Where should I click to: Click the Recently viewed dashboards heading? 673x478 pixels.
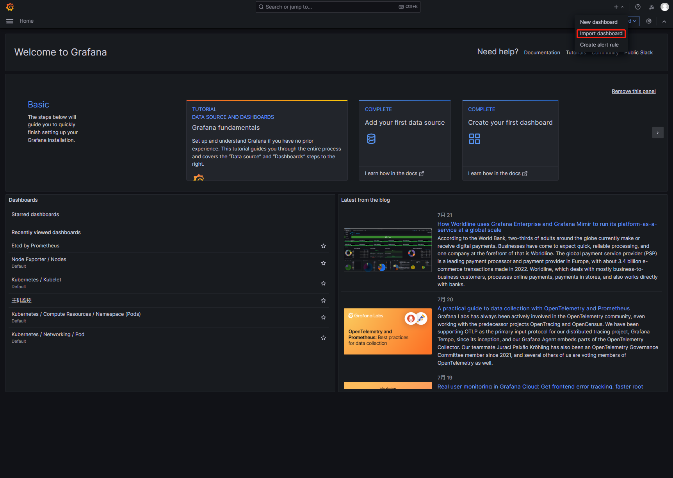46,233
